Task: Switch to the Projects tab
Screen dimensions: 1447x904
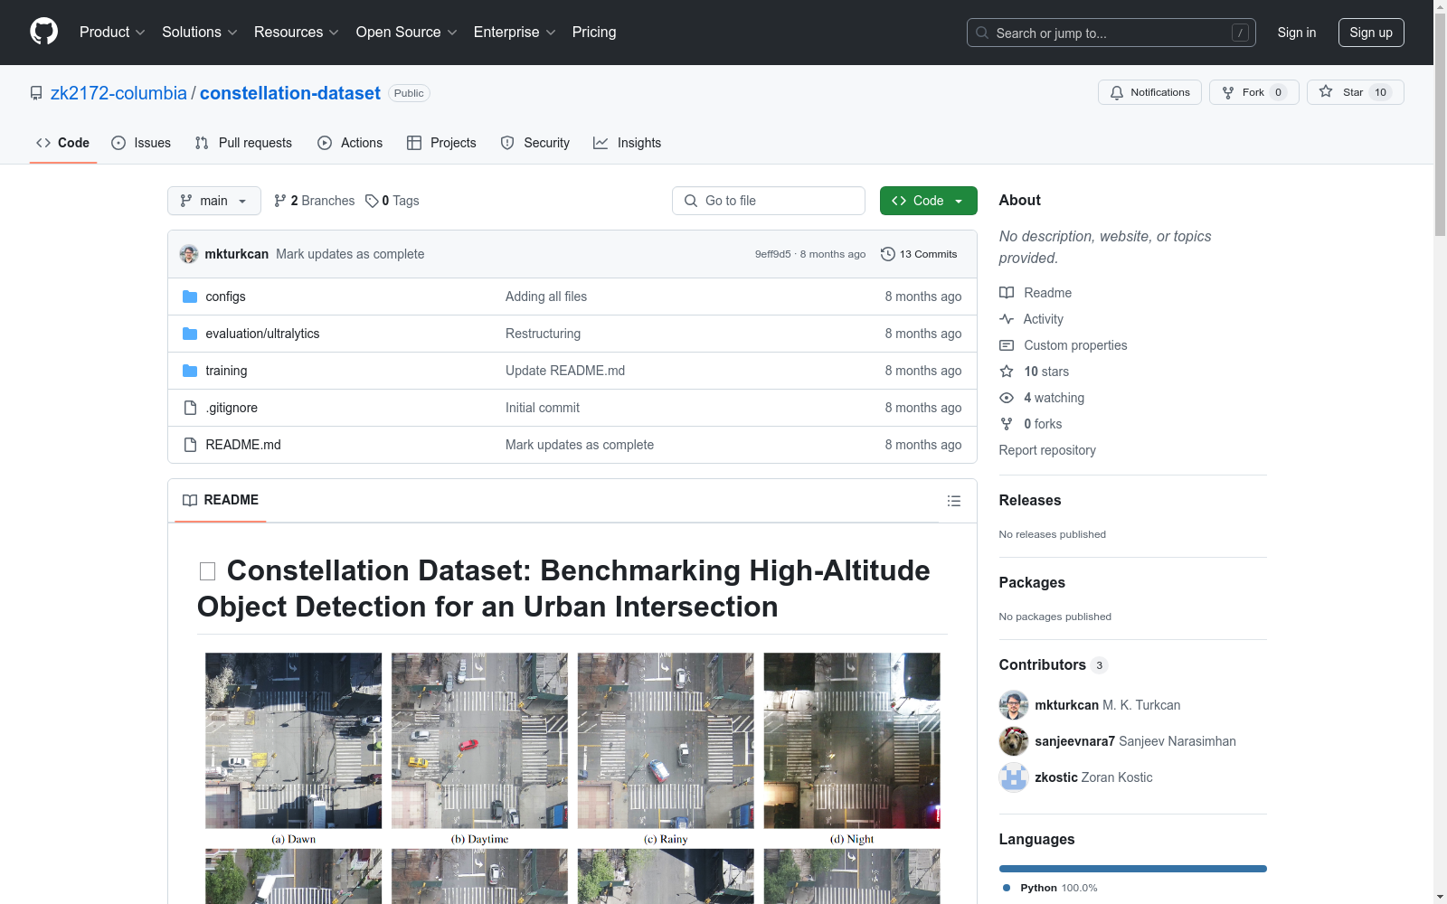Action: [x=441, y=143]
